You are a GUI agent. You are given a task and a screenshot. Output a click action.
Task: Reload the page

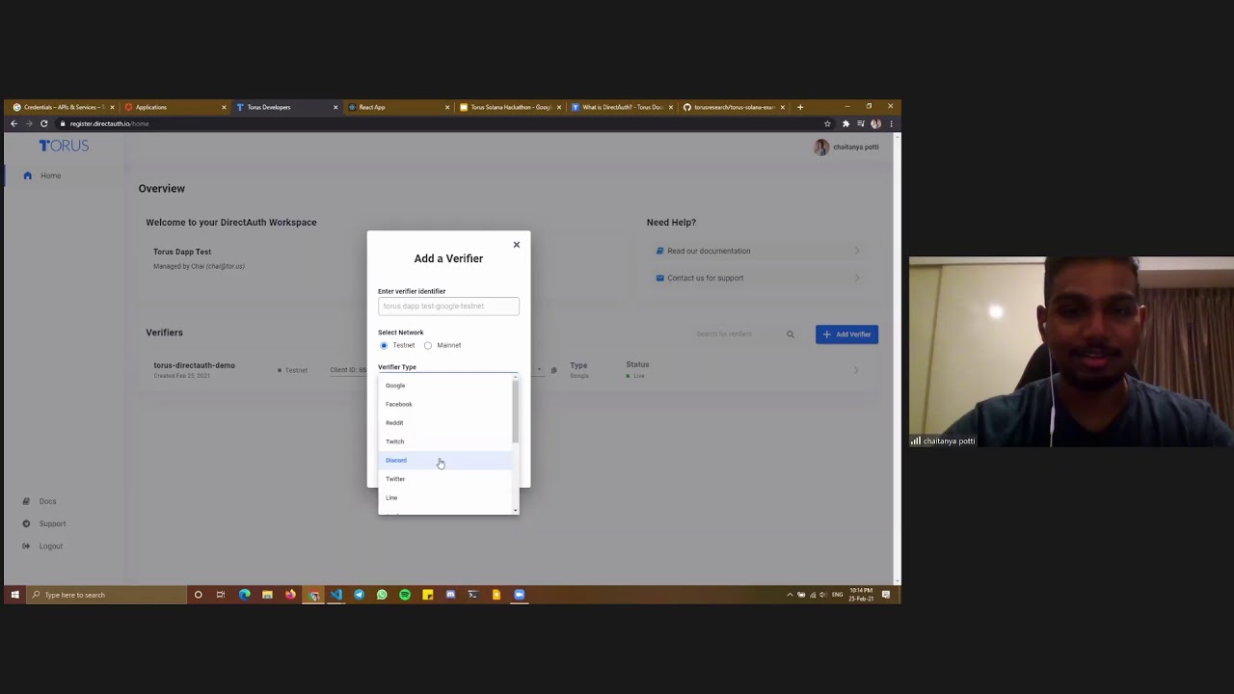click(43, 123)
